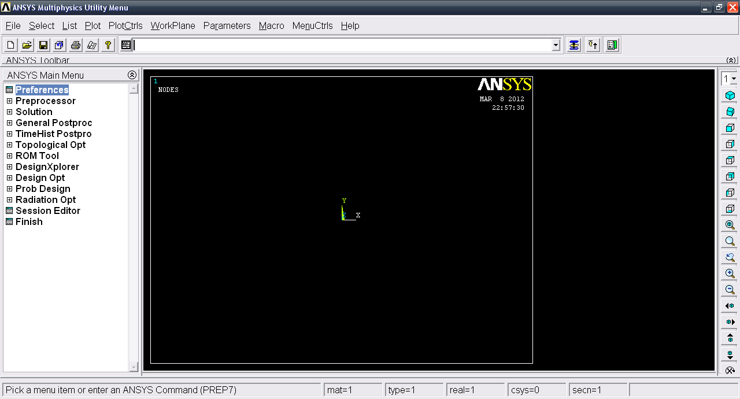Expand the DesignXplorer node
This screenshot has height=399, width=740.
pos(9,167)
